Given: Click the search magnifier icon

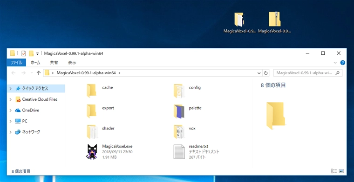Looking at the screenshot, I should [338, 73].
